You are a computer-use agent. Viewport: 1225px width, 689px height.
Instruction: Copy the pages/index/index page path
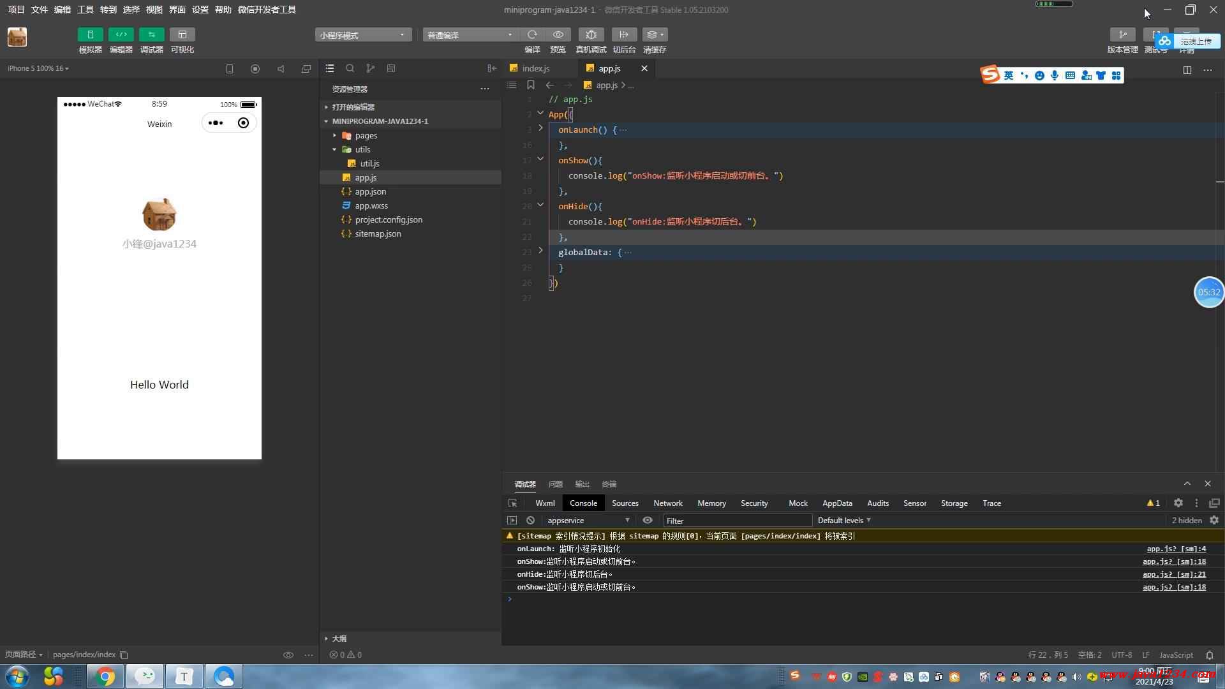coord(124,655)
